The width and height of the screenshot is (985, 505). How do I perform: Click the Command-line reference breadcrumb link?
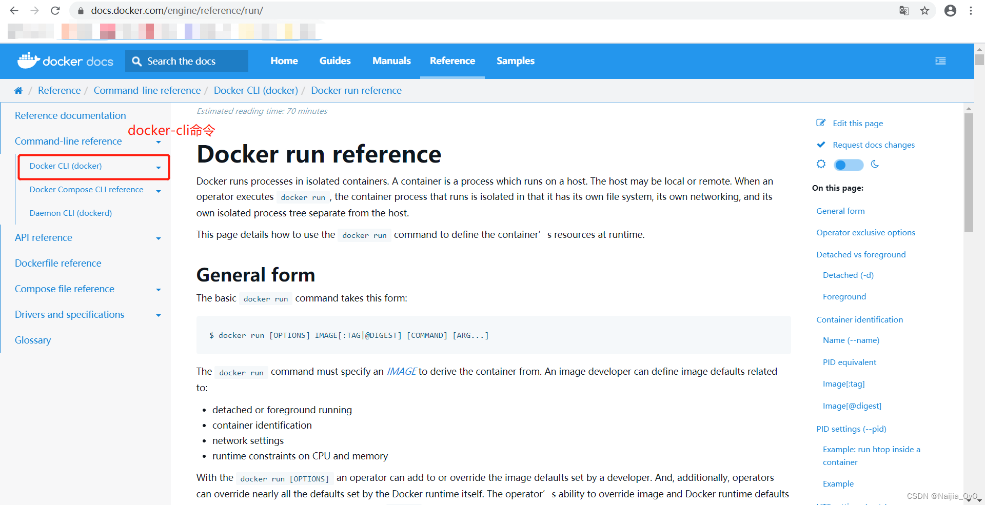(147, 91)
